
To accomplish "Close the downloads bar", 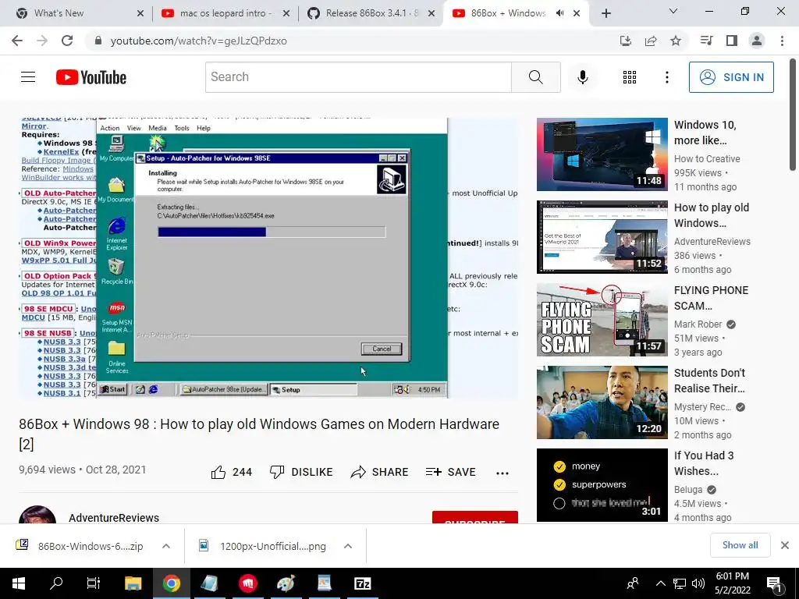I will point(785,545).
